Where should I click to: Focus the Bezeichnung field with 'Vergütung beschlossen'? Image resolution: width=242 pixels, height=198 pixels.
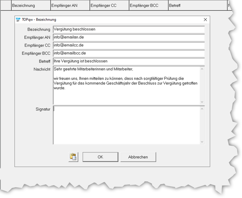point(129,29)
